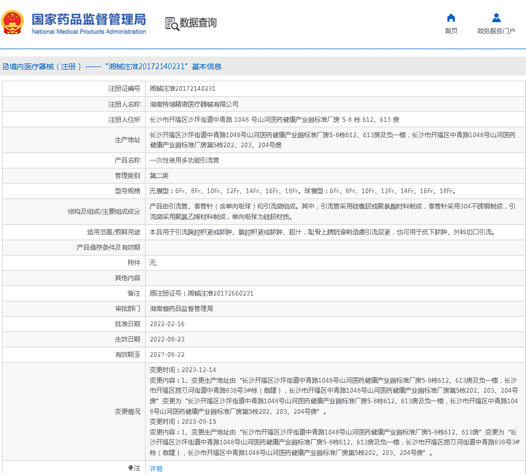Click effective date 2022-08-23

[167, 339]
